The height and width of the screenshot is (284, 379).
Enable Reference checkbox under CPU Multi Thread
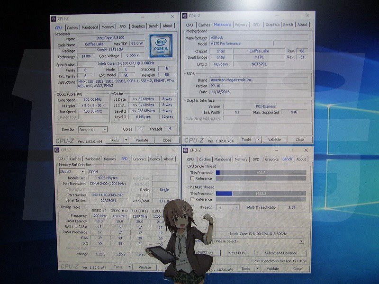tap(192, 199)
